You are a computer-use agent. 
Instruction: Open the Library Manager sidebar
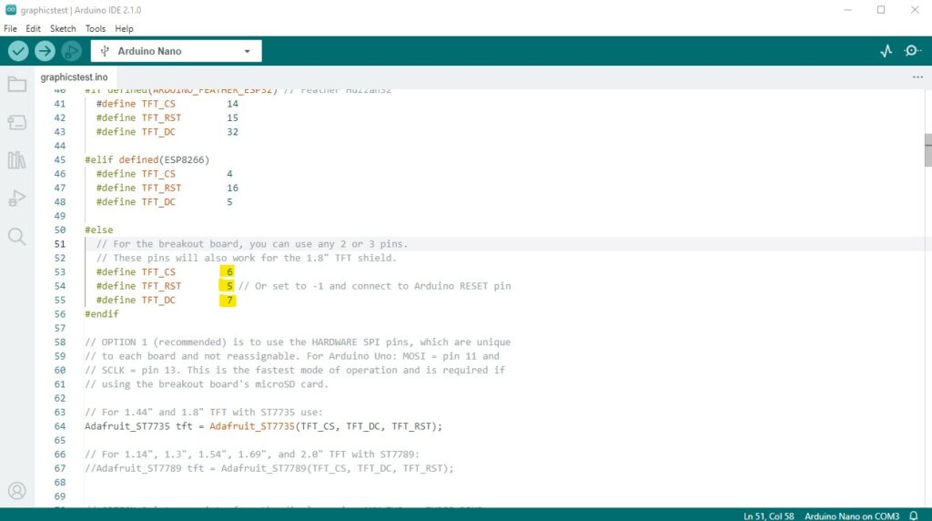pyautogui.click(x=16, y=160)
